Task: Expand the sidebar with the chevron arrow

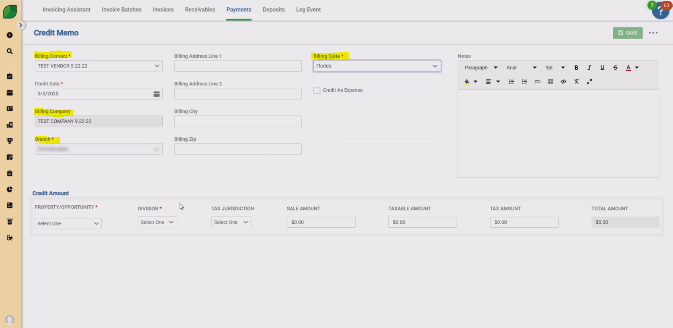Action: 20,25
